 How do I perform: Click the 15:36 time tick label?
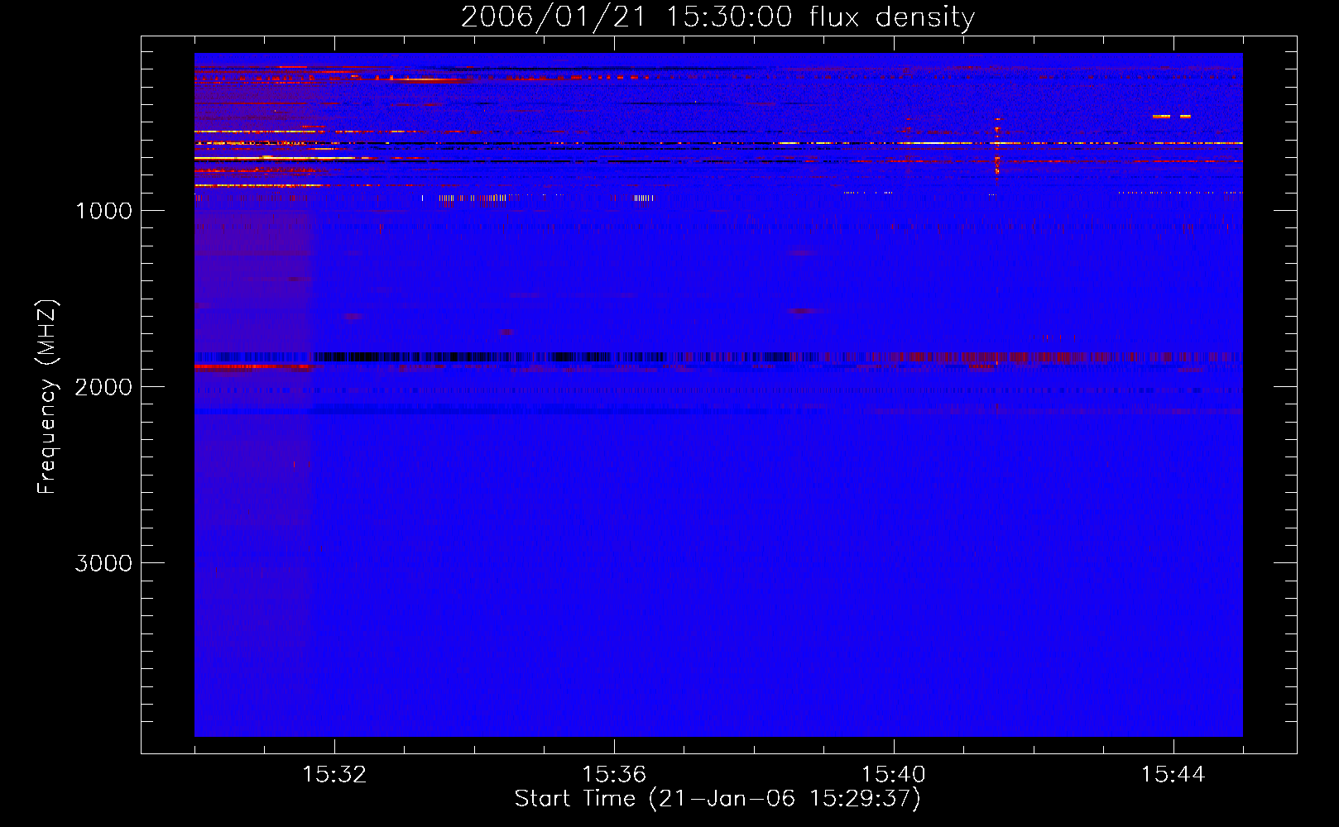(x=614, y=775)
